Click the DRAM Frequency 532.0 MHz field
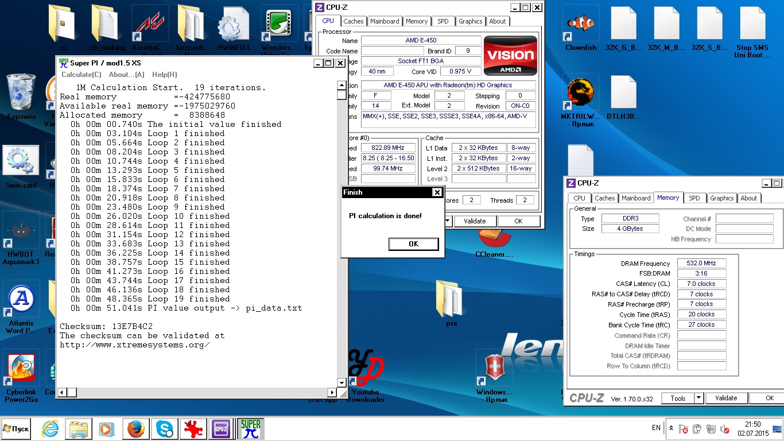The image size is (784, 441). [702, 264]
